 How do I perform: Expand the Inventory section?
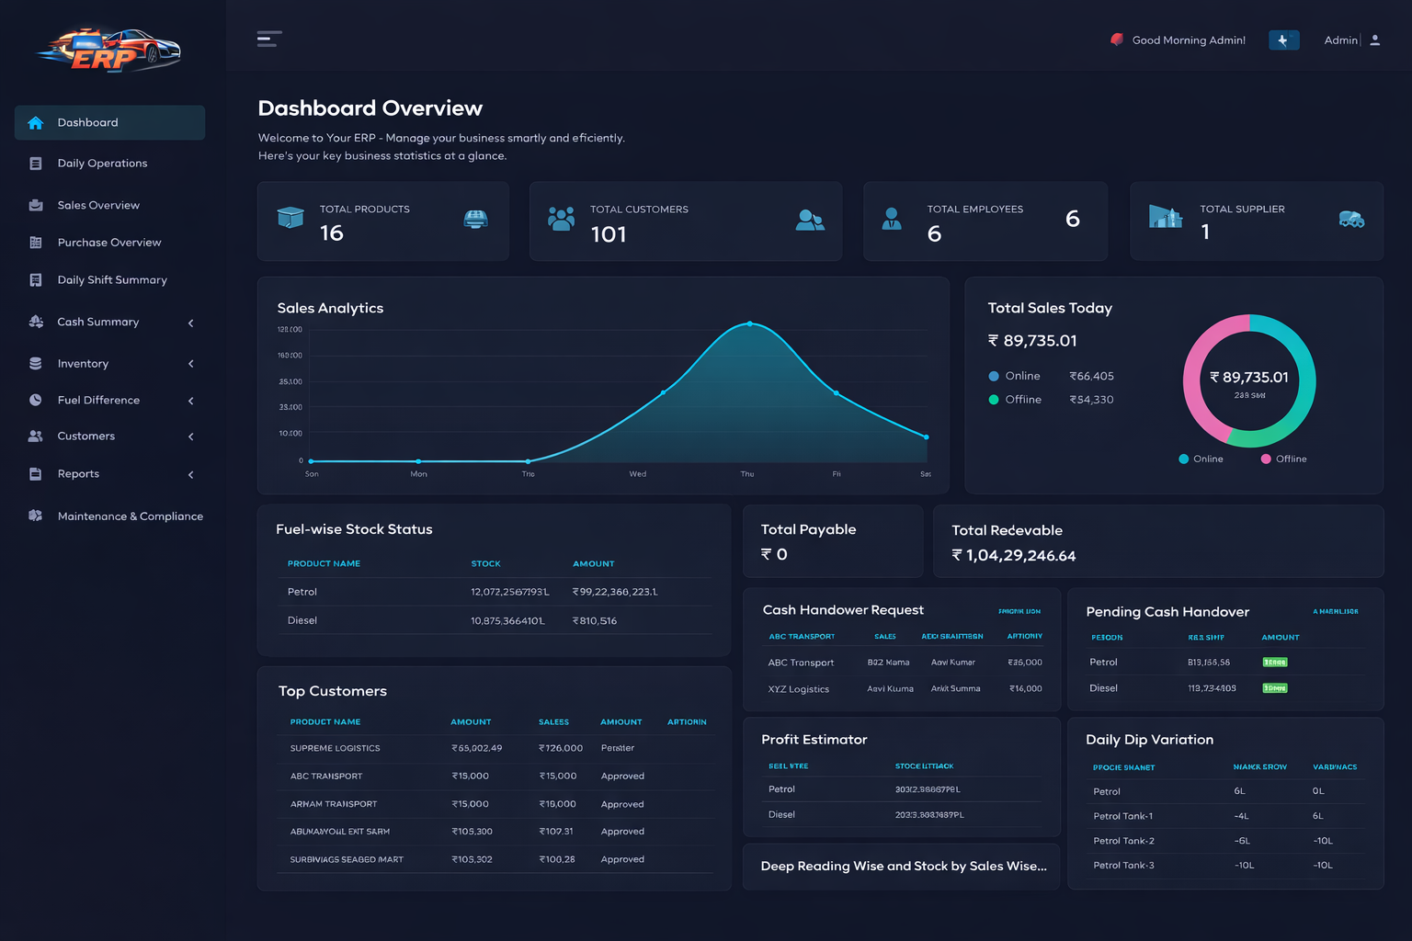[190, 363]
